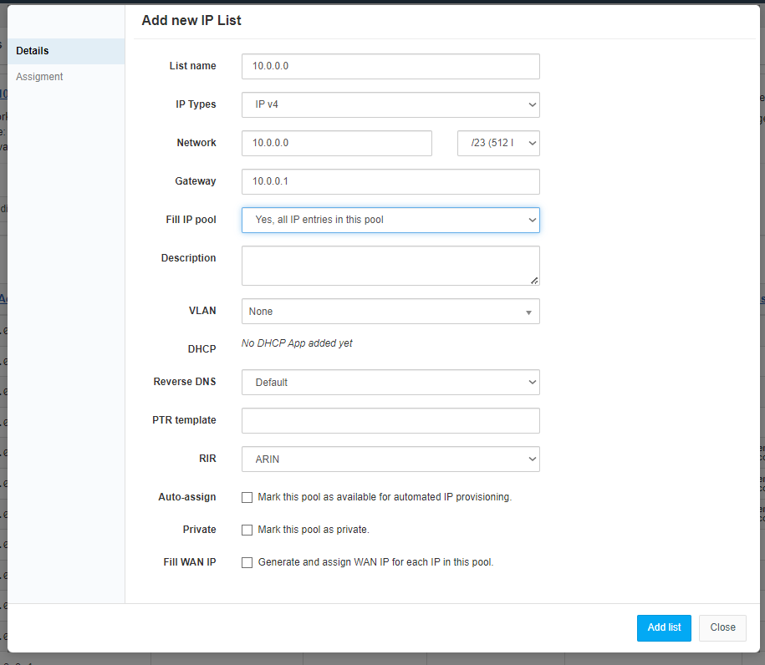Expand the Reverse DNS dropdown
Image resolution: width=765 pixels, height=665 pixels.
390,382
